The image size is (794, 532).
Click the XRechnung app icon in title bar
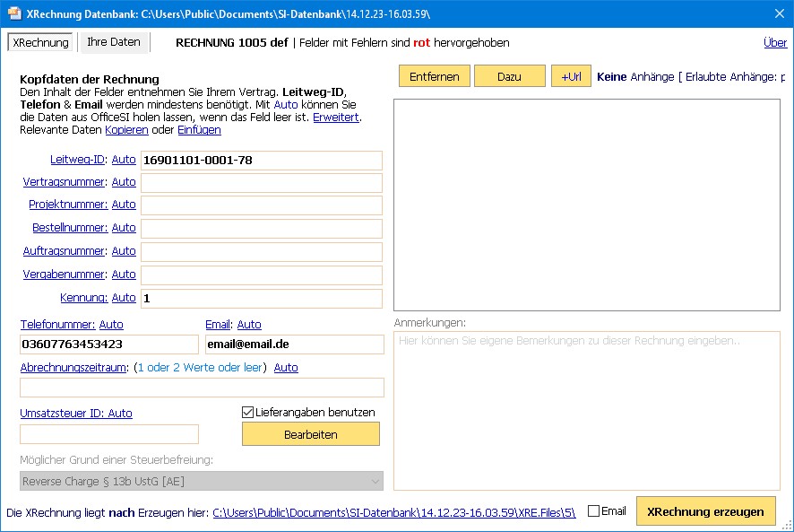click(13, 13)
